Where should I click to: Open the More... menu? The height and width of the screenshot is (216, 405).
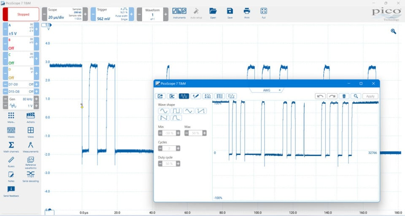pos(11,117)
